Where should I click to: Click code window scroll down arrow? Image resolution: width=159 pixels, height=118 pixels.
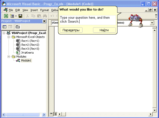click(x=155, y=110)
